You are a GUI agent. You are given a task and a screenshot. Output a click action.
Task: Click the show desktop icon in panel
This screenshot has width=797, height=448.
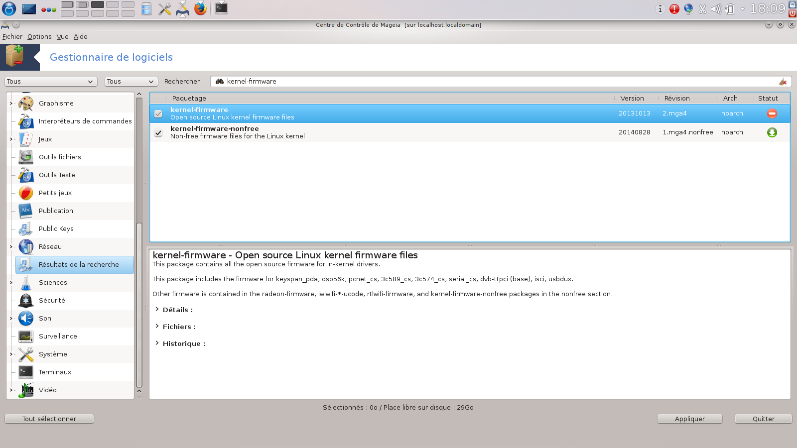pyautogui.click(x=29, y=8)
